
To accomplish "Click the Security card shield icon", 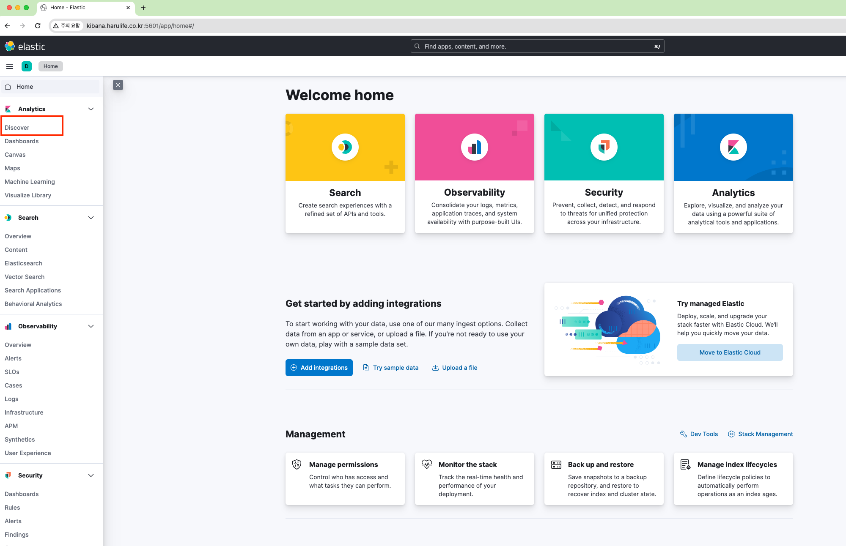I will point(604,147).
